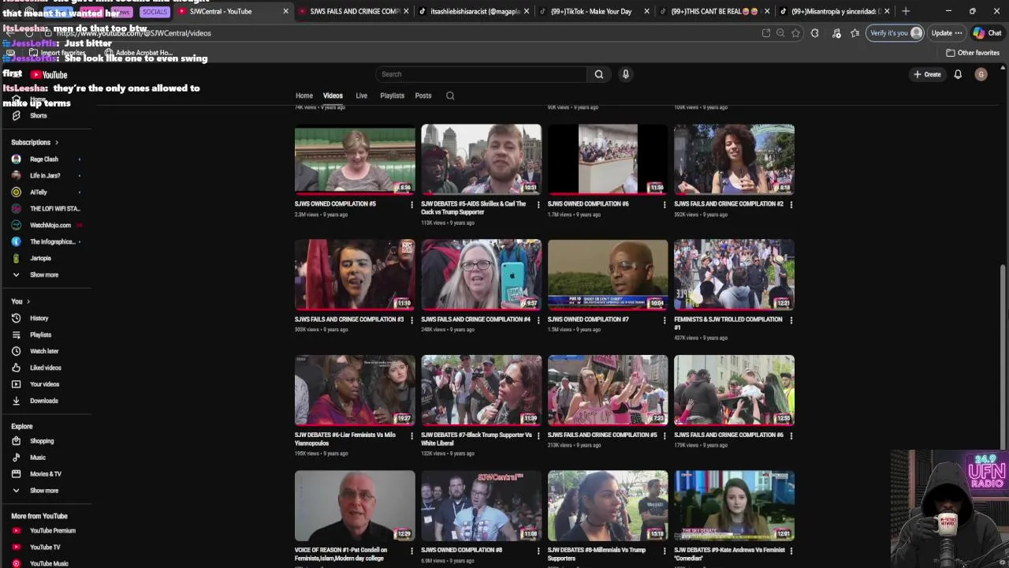
Task: Open Skrillex & Carl The Cuck debate thumbnail
Action: [x=481, y=159]
